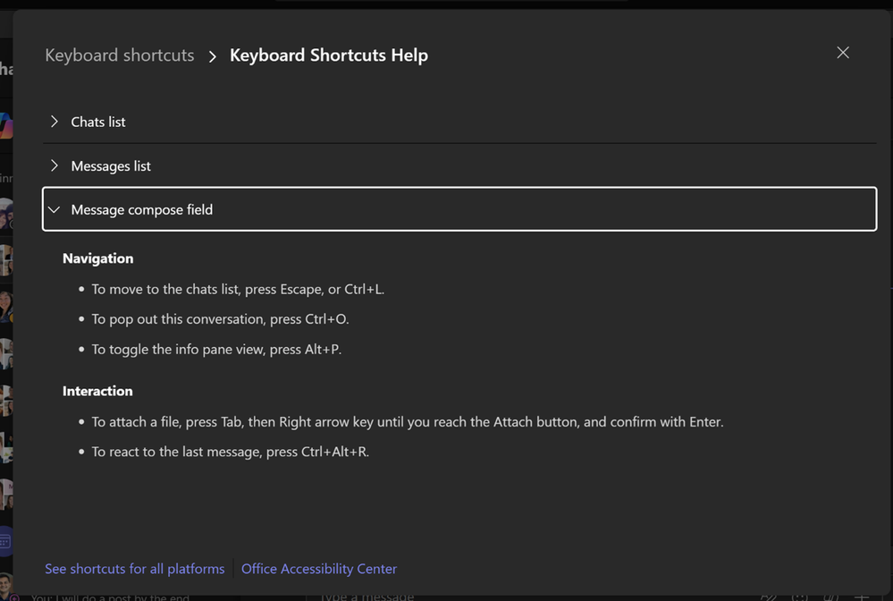This screenshot has width=893, height=601.
Task: Click the breadcrumb arrow separator
Action: click(212, 56)
